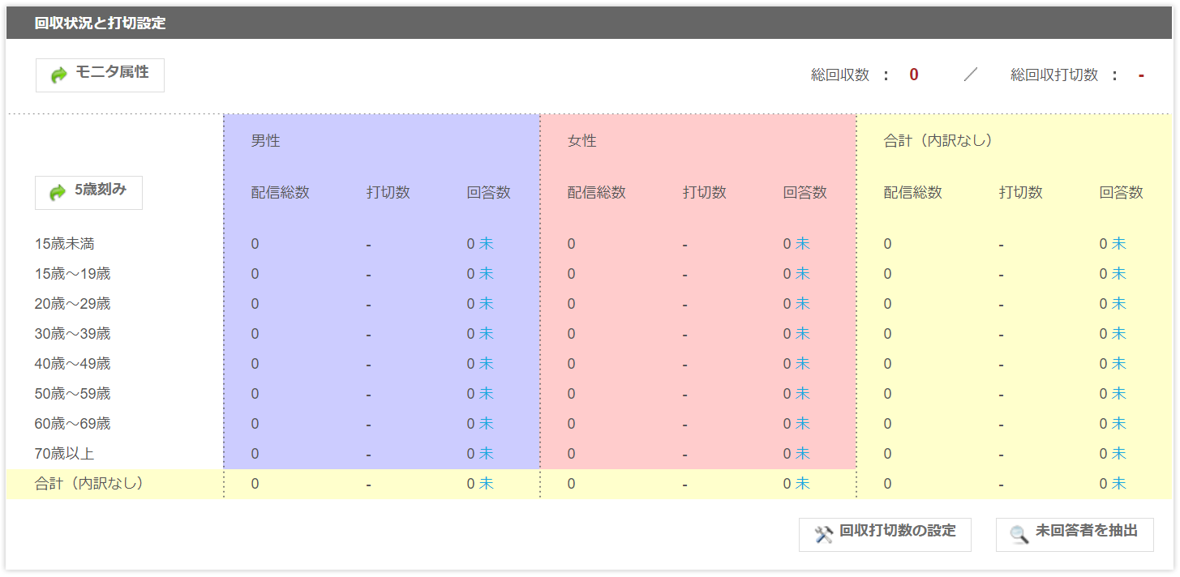
Task: Open 未 link in bottom-right 合計 total cell
Action: [1118, 484]
